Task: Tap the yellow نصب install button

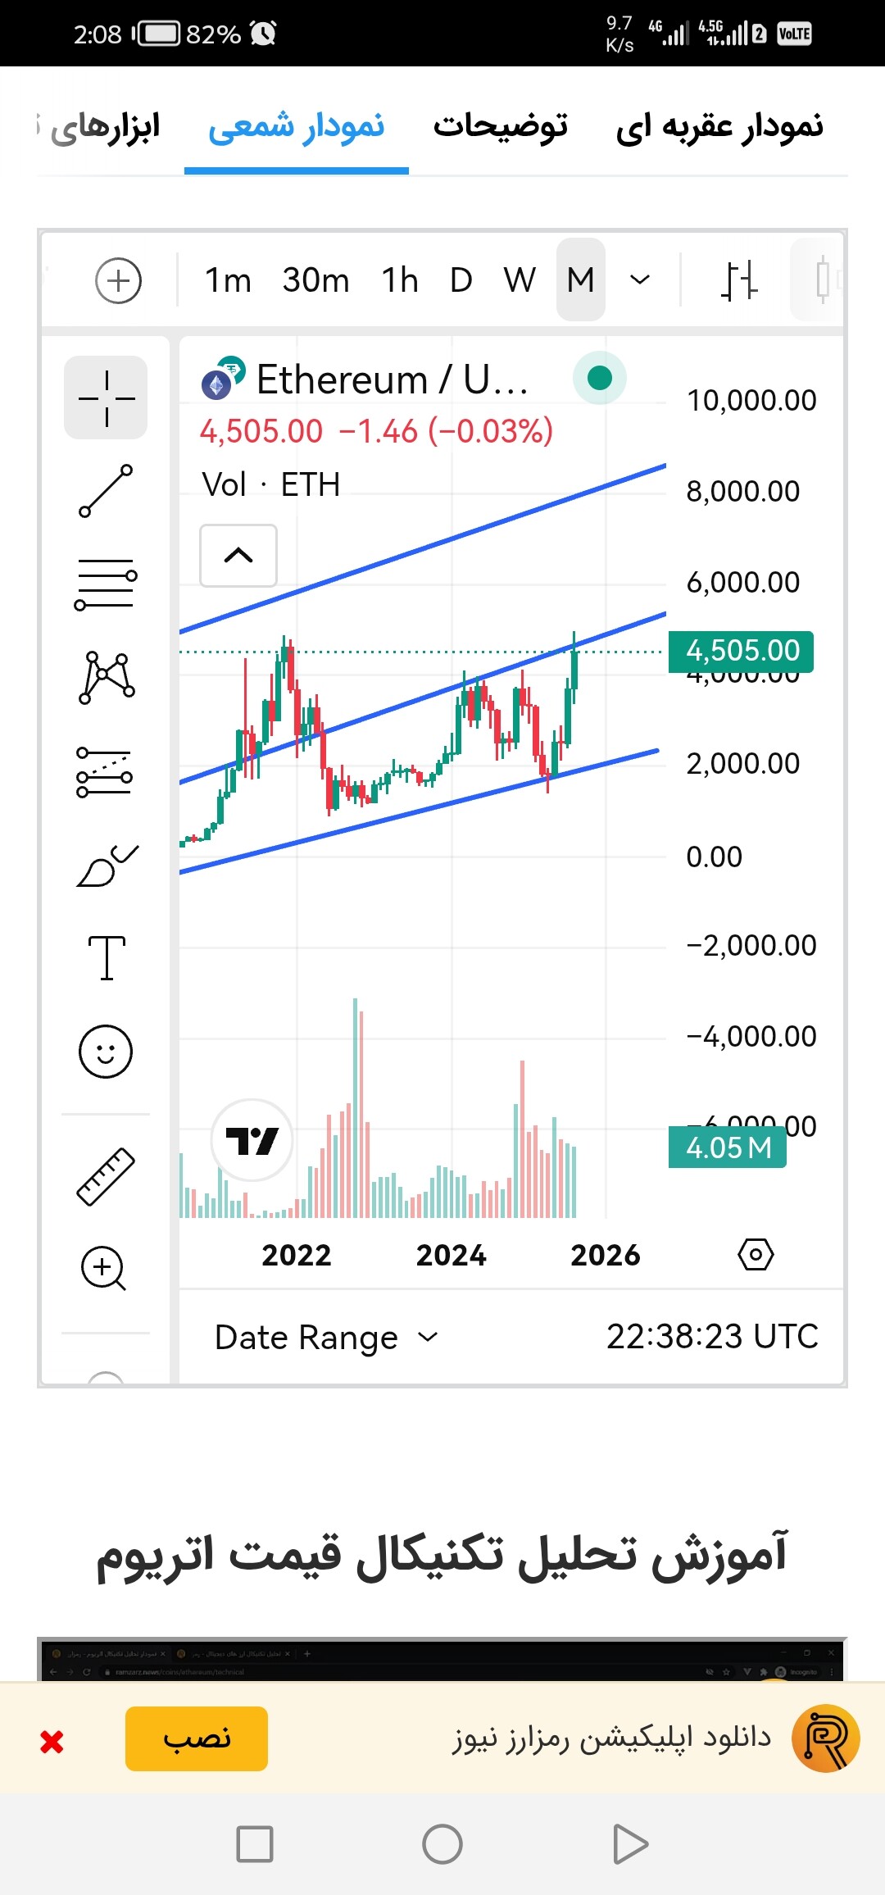Action: click(x=197, y=1738)
